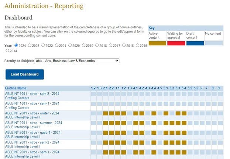Click empty 9 square for ABLEINT 1001 sem-1
Screen dimensions: 230x159
[220, 104]
